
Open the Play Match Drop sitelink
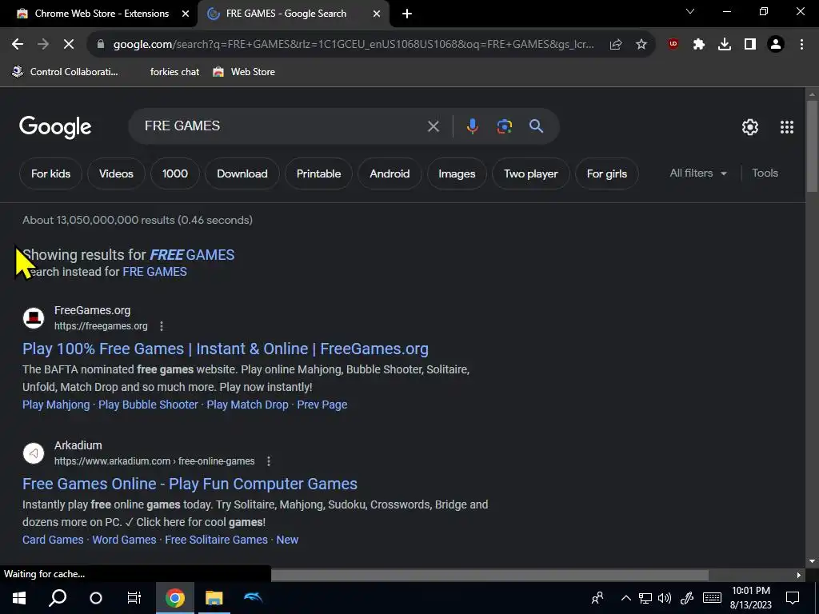point(248,405)
